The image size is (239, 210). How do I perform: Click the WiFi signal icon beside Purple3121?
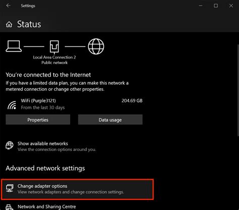point(12,105)
